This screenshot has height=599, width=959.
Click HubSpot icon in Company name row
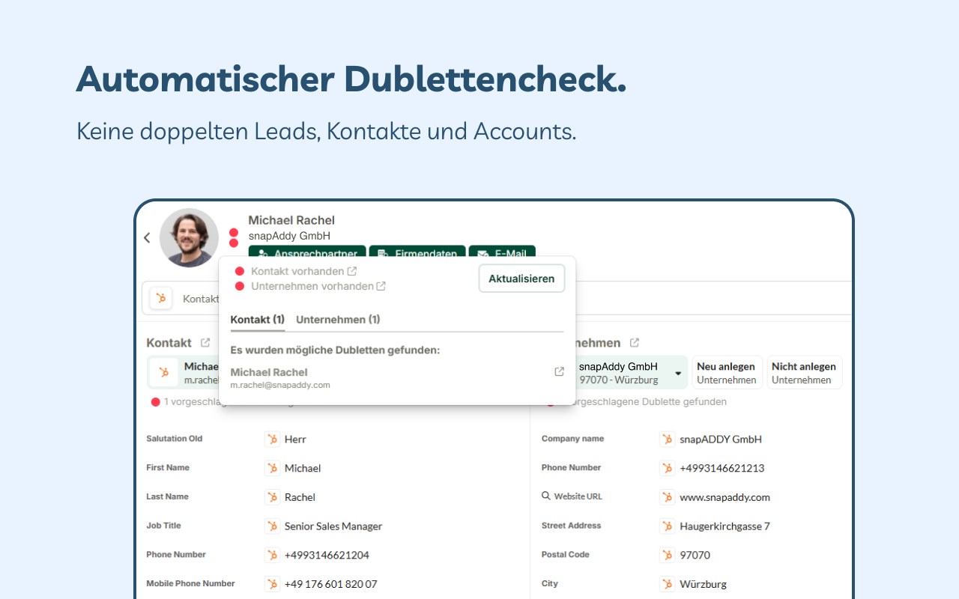click(667, 440)
